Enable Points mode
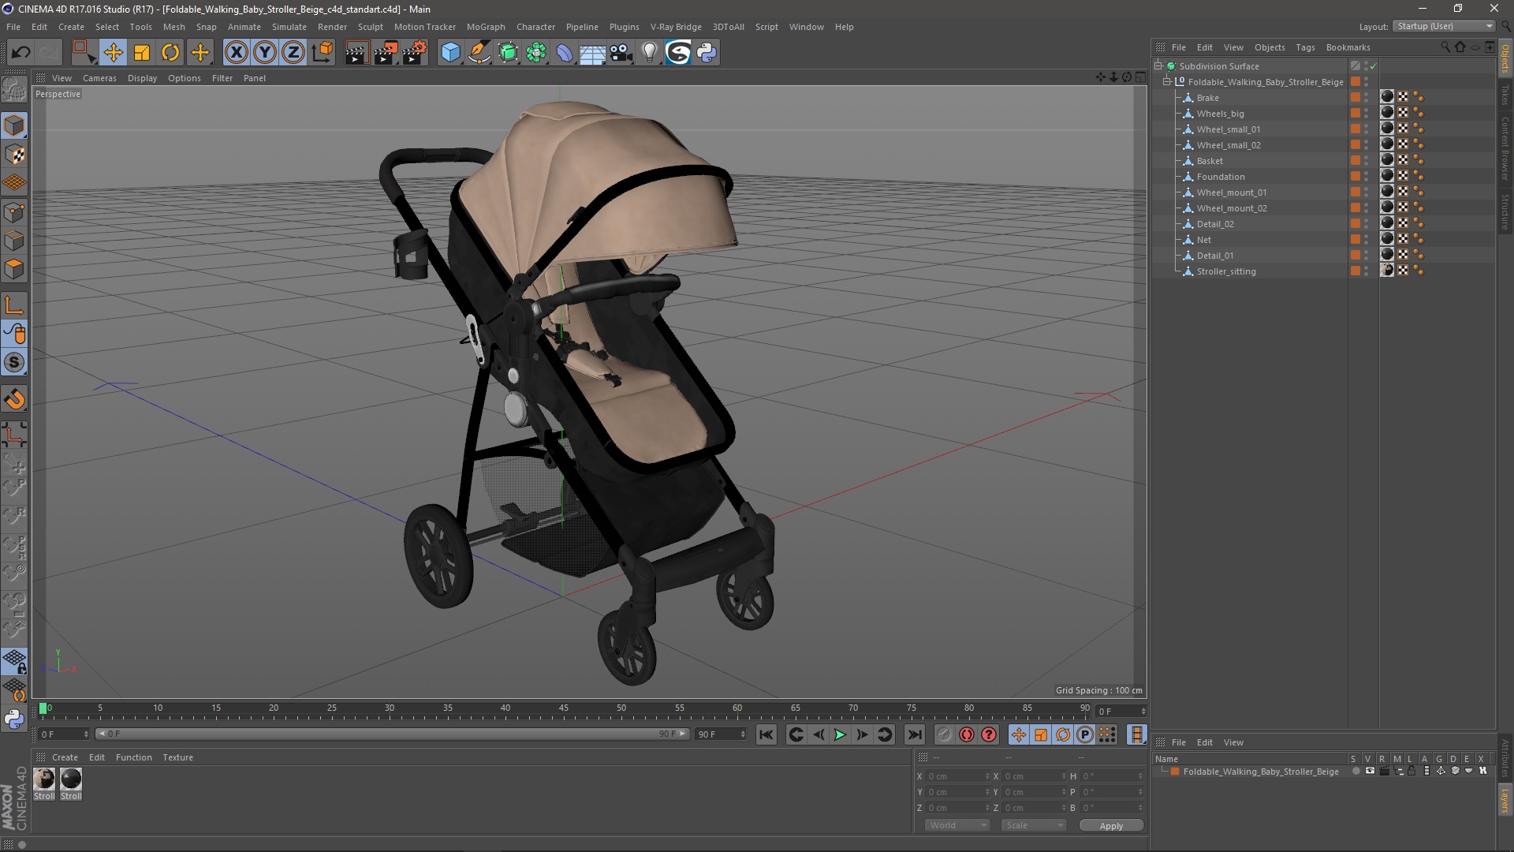 coord(14,212)
